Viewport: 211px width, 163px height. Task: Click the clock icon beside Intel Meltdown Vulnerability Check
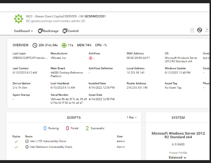(x=27, y=147)
